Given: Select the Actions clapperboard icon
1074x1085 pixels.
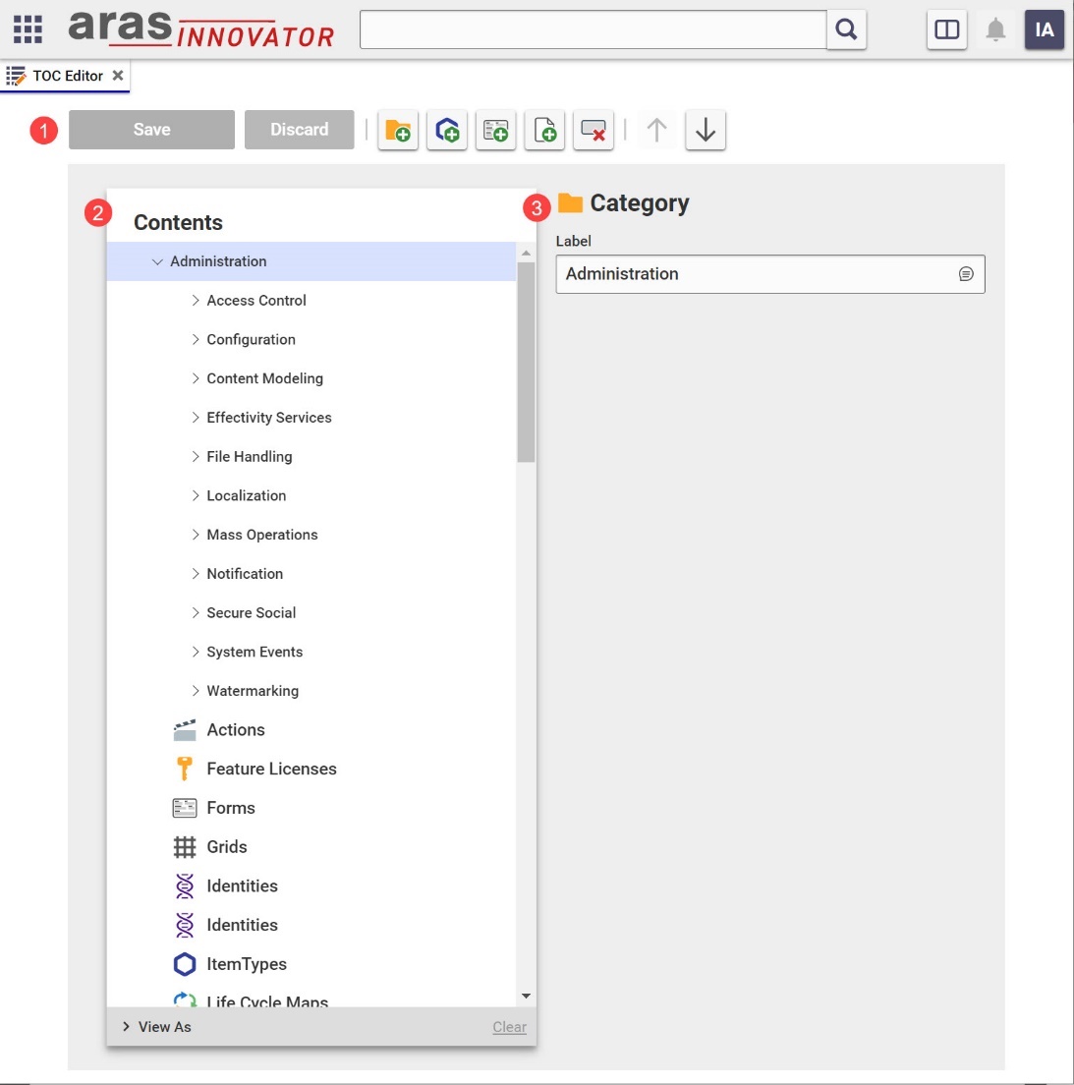Looking at the screenshot, I should point(185,730).
